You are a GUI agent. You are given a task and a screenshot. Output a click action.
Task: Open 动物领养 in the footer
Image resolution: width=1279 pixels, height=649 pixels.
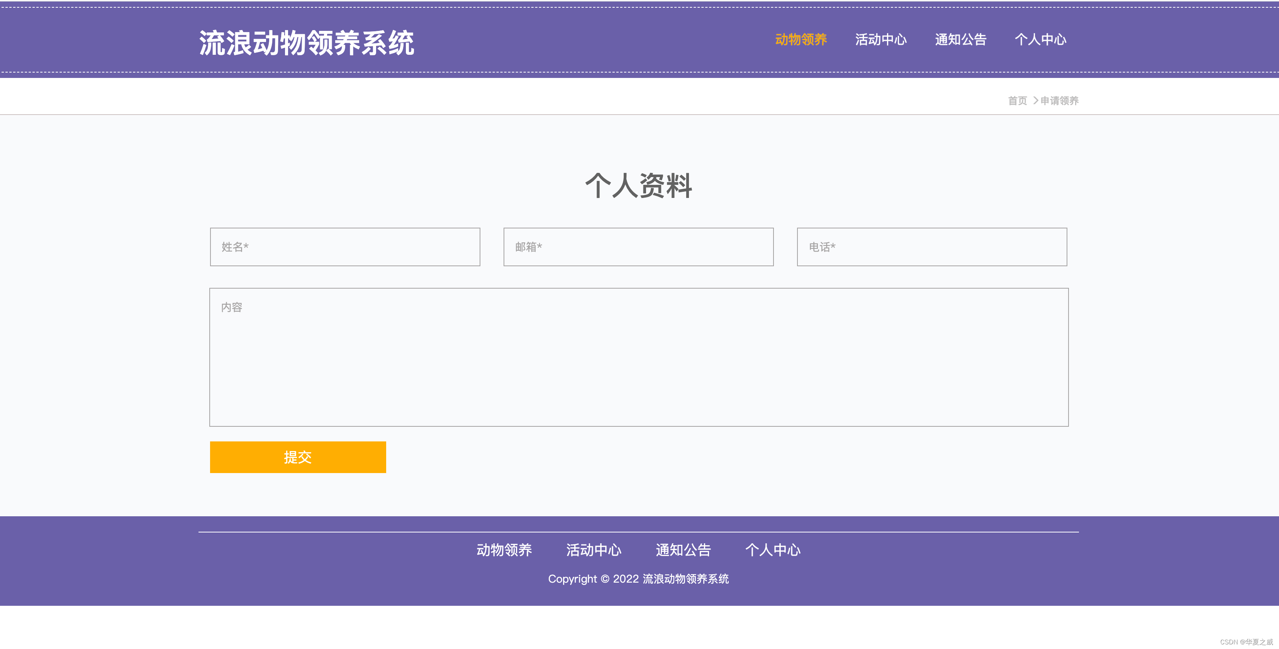(504, 550)
